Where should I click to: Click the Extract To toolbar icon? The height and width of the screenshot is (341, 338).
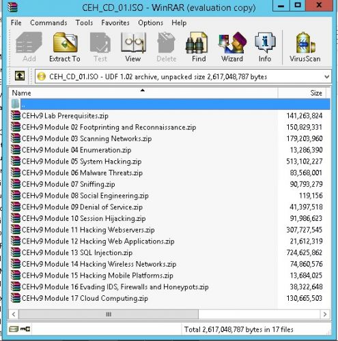(x=65, y=43)
